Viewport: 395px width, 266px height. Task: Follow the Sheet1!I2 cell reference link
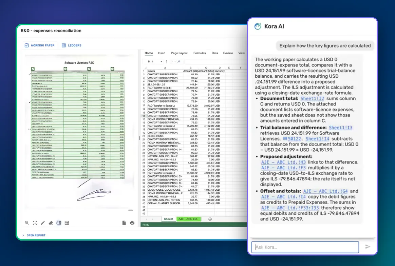pos(313,98)
